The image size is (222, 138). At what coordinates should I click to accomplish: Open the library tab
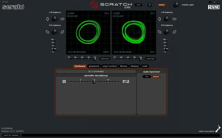point(123,66)
